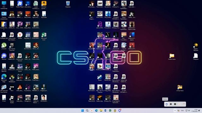Open Панель управления shortcut
The width and height of the screenshot is (202, 113).
coord(4,15)
